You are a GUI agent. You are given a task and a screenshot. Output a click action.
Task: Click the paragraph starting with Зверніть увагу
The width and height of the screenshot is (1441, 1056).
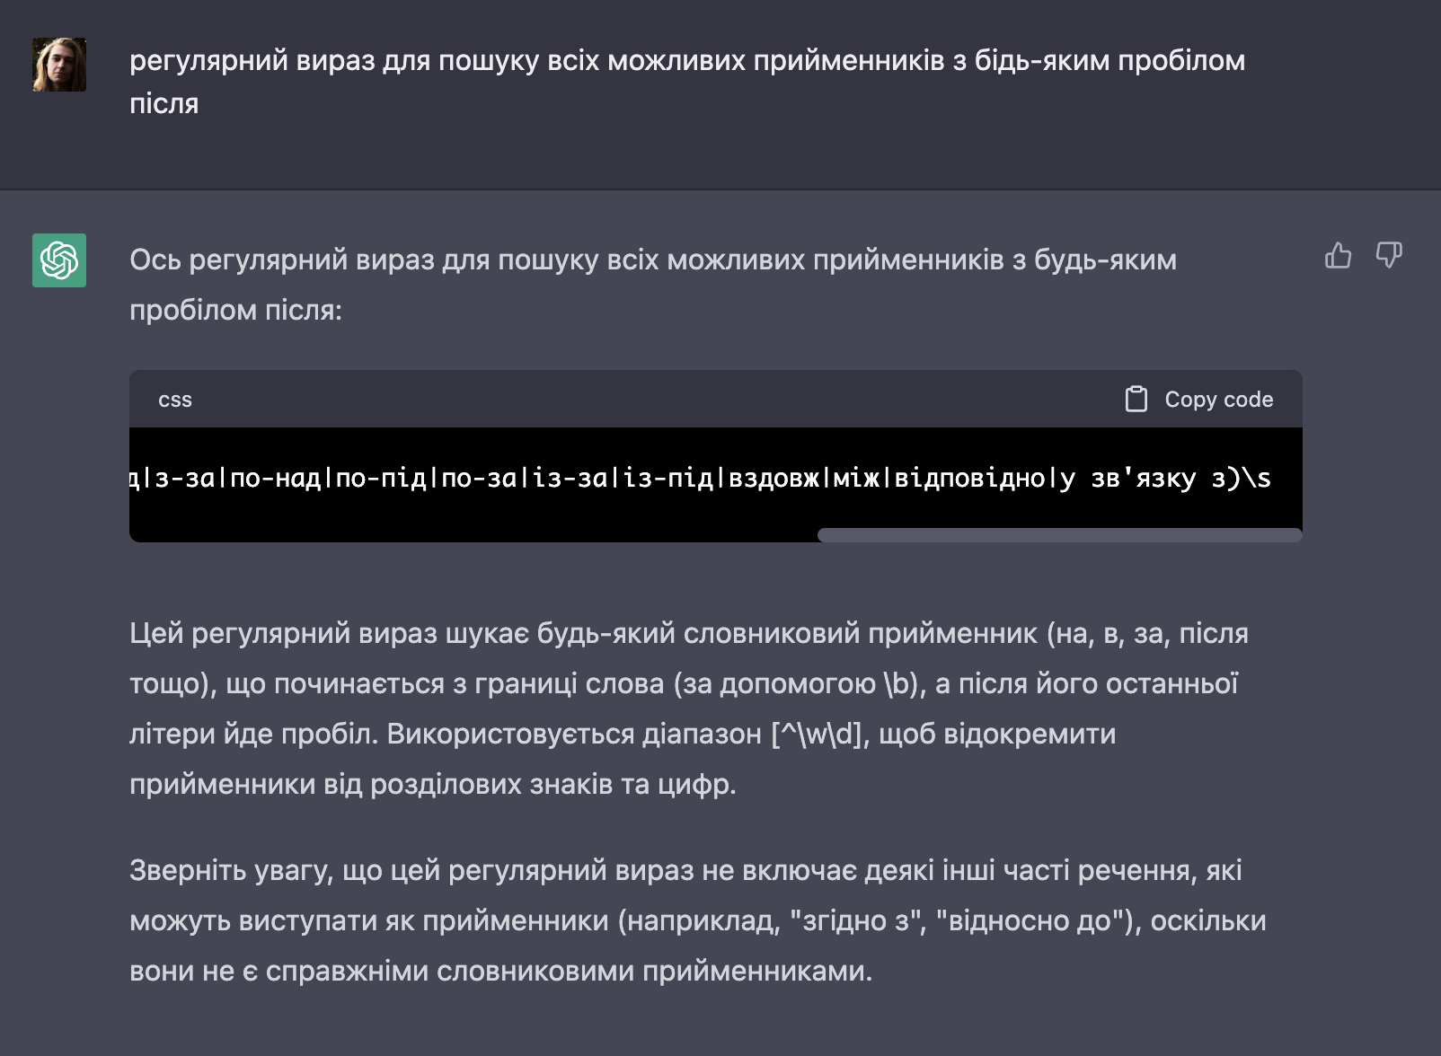[698, 920]
